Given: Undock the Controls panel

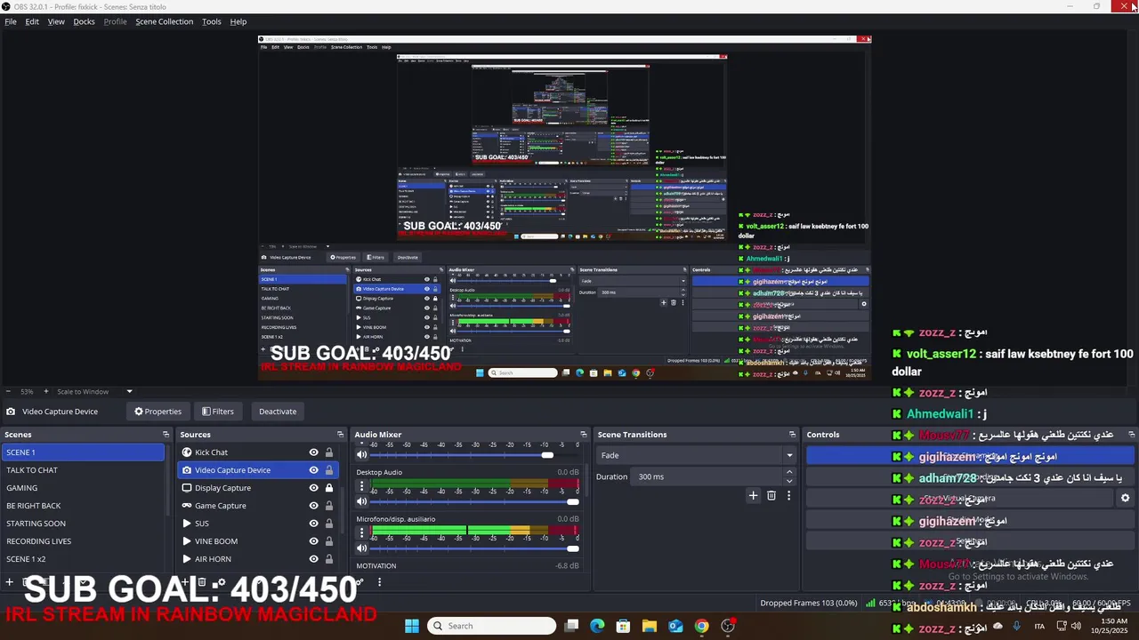Looking at the screenshot, I should pyautogui.click(x=1132, y=435).
